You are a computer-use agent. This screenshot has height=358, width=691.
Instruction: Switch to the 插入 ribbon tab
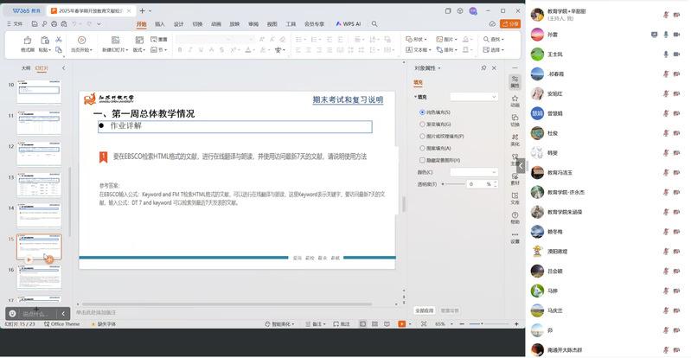coord(160,24)
